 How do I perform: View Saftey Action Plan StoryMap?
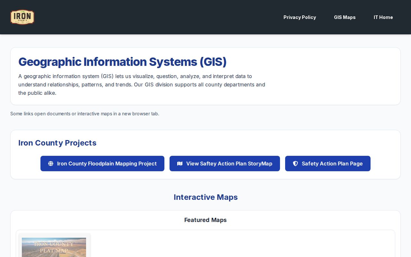click(225, 164)
